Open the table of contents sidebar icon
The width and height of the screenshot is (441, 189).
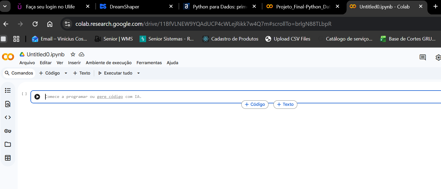[8, 91]
